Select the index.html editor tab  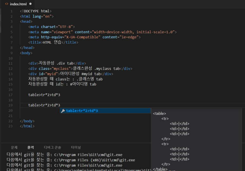[x=18, y=4]
